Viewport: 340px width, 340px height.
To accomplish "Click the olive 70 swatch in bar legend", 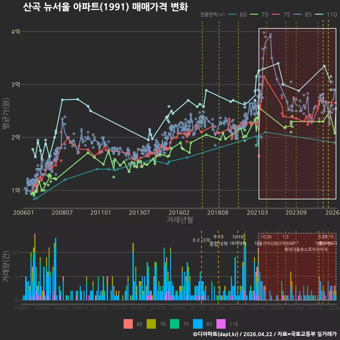I will coord(151,324).
